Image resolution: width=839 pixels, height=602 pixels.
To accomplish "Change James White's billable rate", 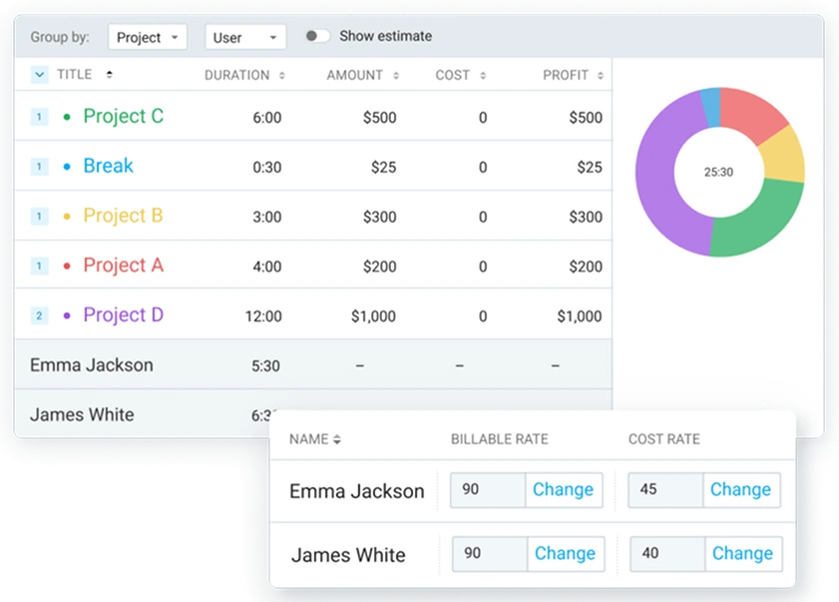I will [566, 554].
